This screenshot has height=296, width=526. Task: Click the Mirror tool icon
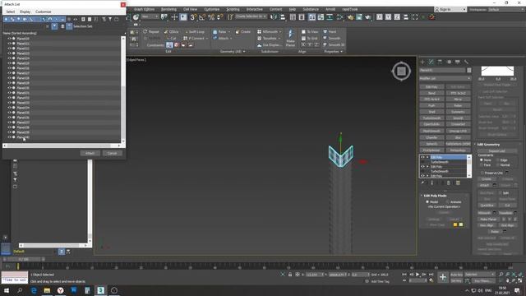[274, 17]
